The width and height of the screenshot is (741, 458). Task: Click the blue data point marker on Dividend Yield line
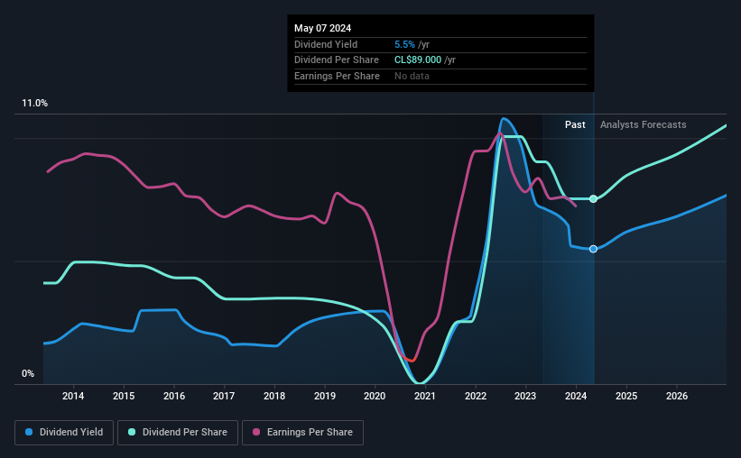tap(593, 249)
